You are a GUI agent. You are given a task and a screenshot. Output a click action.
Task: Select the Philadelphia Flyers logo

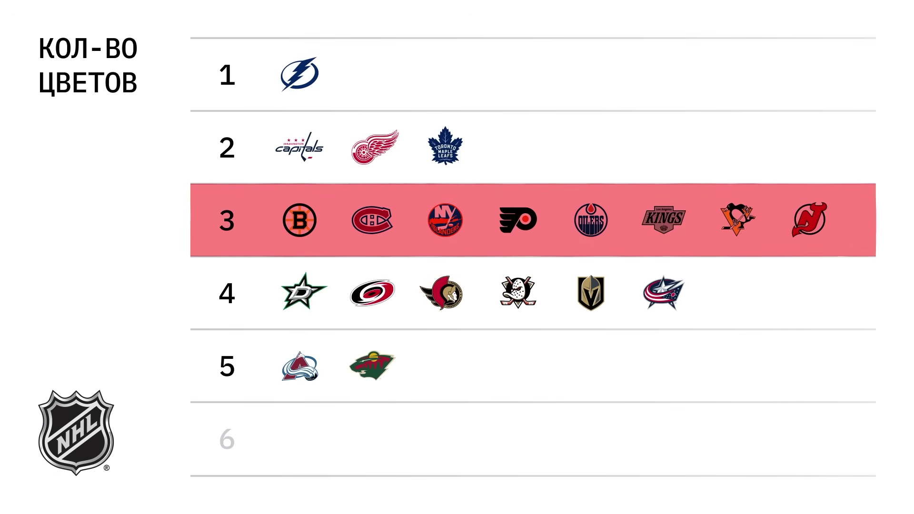click(518, 220)
